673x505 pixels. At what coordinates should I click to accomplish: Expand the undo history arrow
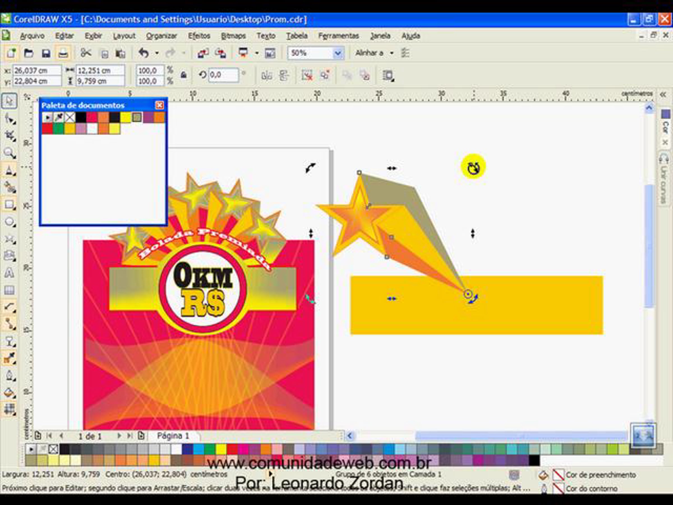pyautogui.click(x=157, y=53)
